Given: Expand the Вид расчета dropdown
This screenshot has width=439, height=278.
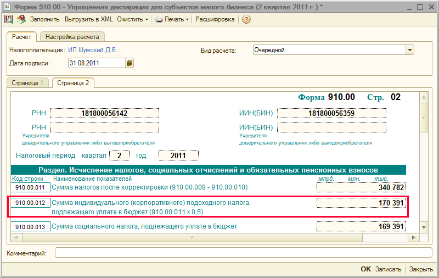Looking at the screenshot, I should (409, 50).
